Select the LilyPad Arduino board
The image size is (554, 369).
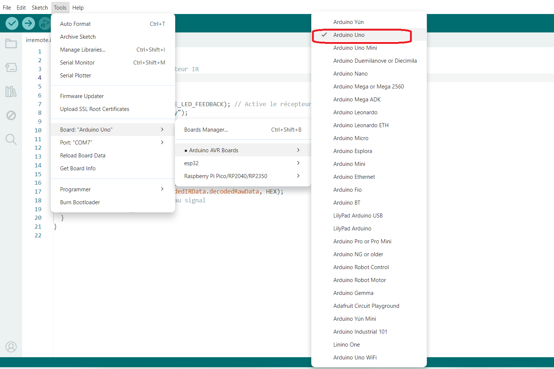[x=369, y=229]
